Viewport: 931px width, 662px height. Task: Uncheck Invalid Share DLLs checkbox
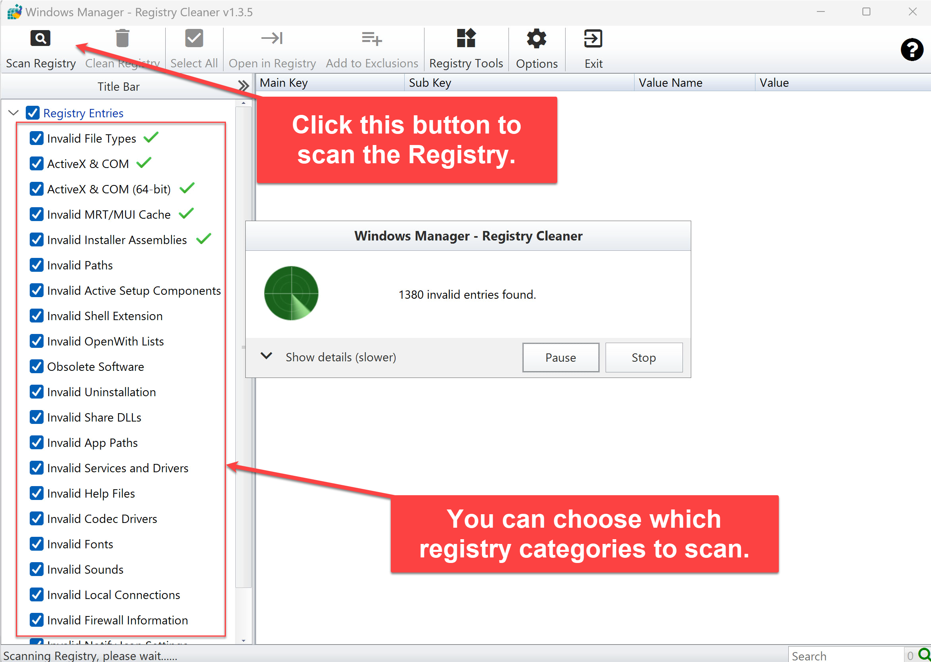pos(37,417)
